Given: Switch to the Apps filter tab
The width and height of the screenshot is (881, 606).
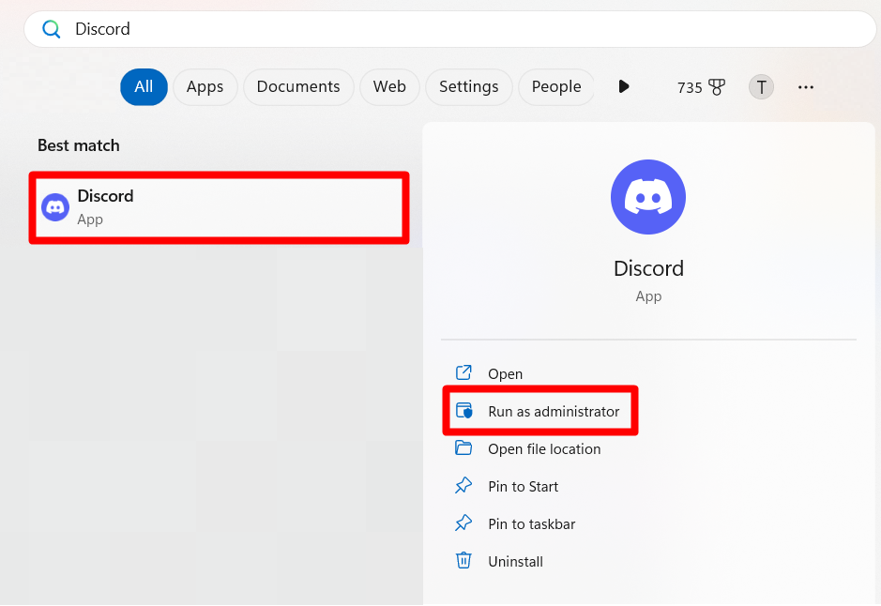Looking at the screenshot, I should [205, 87].
